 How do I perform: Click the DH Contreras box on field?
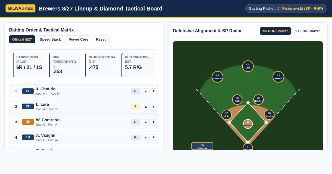coord(202,146)
